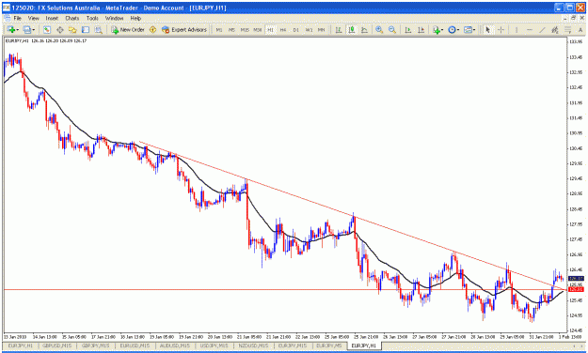Image resolution: width=588 pixels, height=353 pixels.
Task: Expand the New Chart dropdown arrow
Action: (18, 30)
